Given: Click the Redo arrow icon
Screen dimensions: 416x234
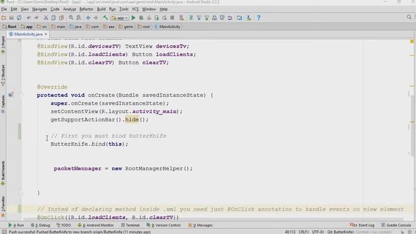Looking at the screenshot, I should (36, 18).
